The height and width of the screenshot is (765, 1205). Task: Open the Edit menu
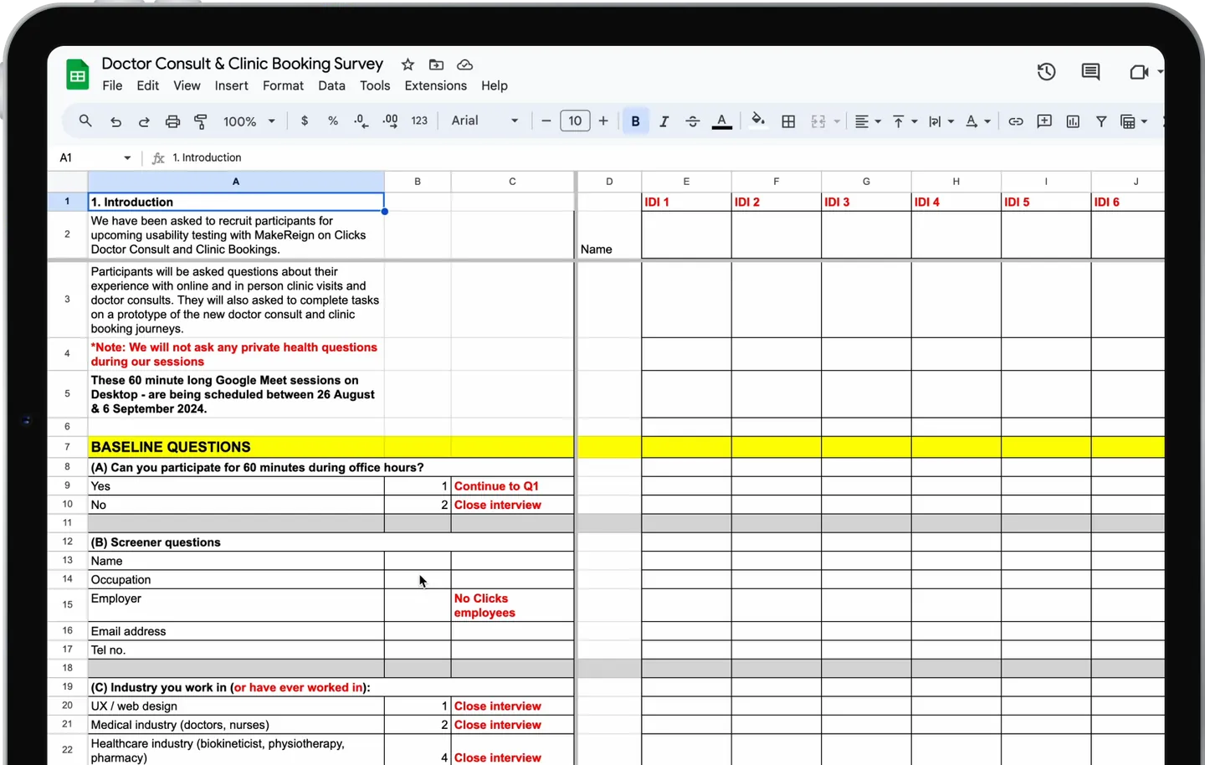(x=148, y=85)
